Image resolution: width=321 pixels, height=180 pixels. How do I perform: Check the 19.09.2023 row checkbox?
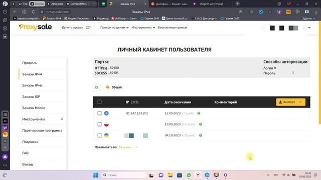[99, 124]
